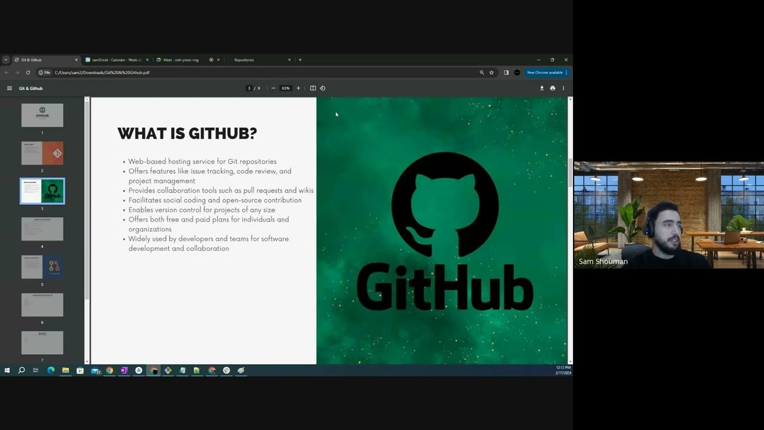Open the PDF more actions menu
The height and width of the screenshot is (430, 764).
click(563, 88)
